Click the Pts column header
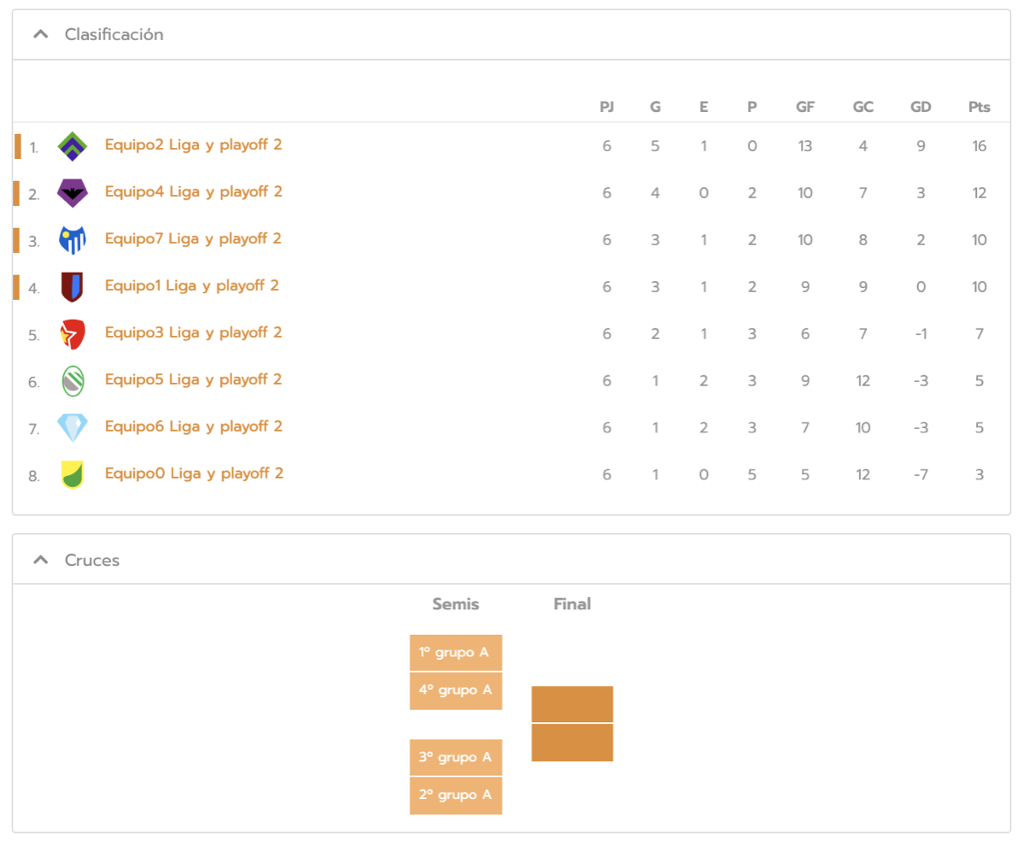This screenshot has width=1023, height=846. [x=979, y=107]
